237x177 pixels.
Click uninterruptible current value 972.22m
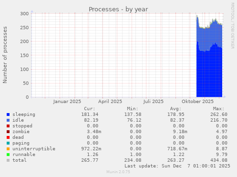click(x=91, y=149)
